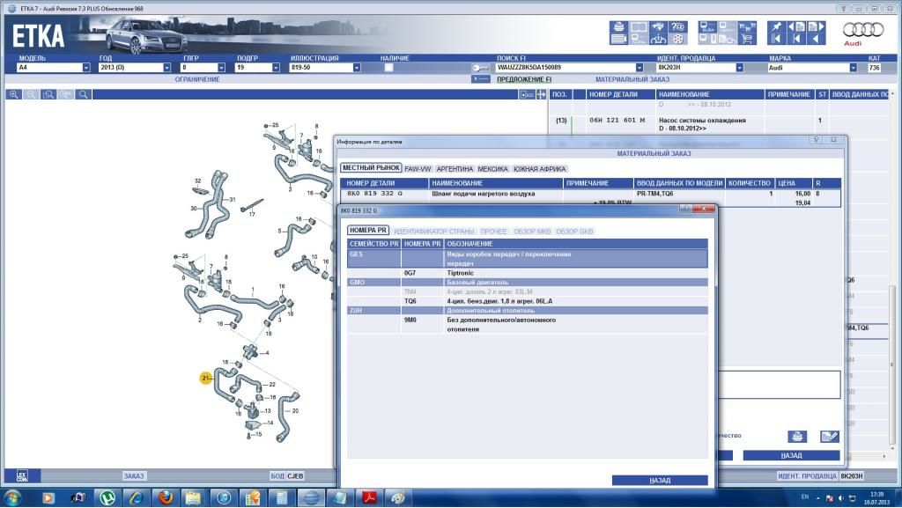Open the ОБЗОР GKB tab
The width and height of the screenshot is (902, 508).
point(574,232)
